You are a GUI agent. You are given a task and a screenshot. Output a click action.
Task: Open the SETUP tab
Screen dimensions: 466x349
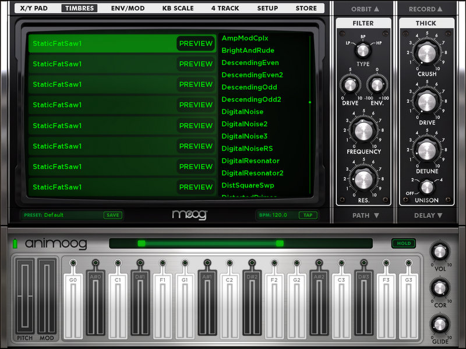click(x=267, y=8)
